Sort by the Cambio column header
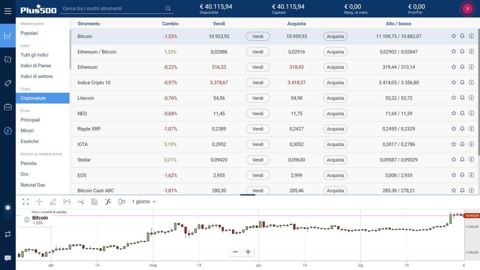480x270 pixels. [170, 23]
